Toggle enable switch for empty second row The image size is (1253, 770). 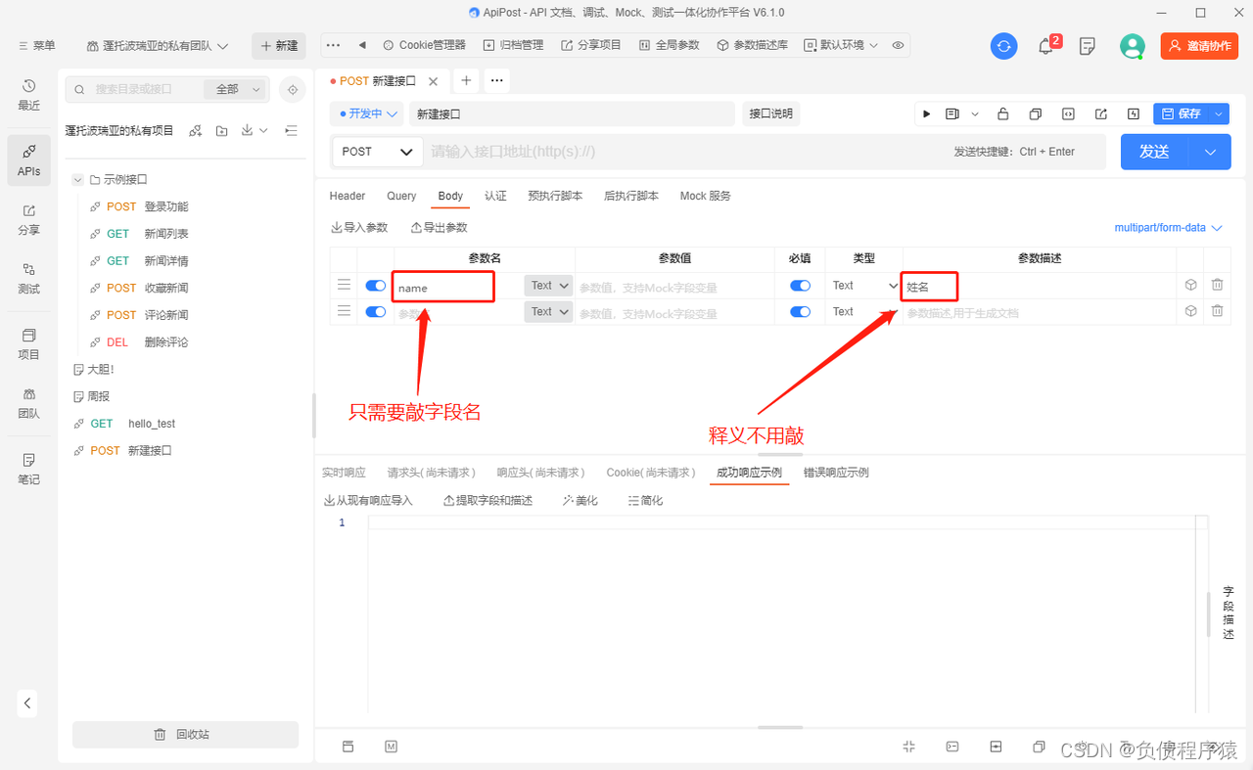click(375, 312)
